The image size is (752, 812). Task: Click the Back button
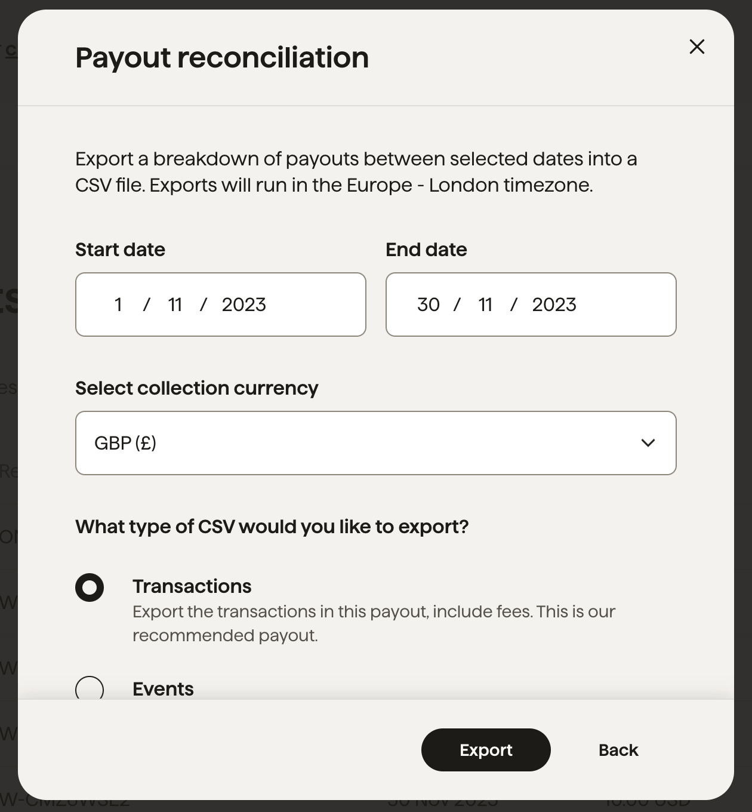618,750
